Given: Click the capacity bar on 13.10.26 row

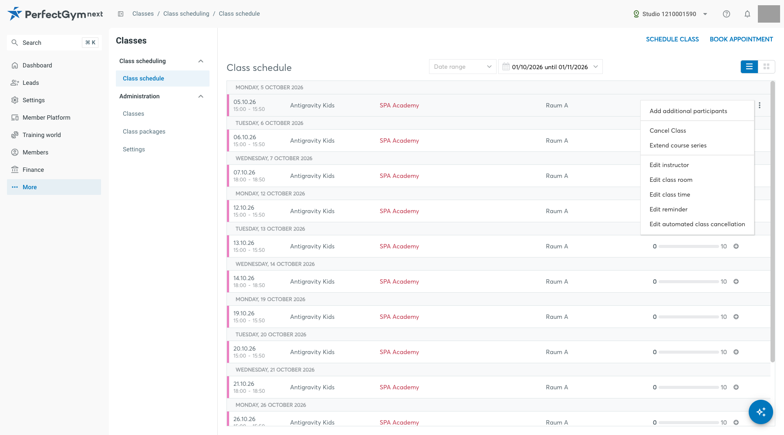Looking at the screenshot, I should (689, 246).
